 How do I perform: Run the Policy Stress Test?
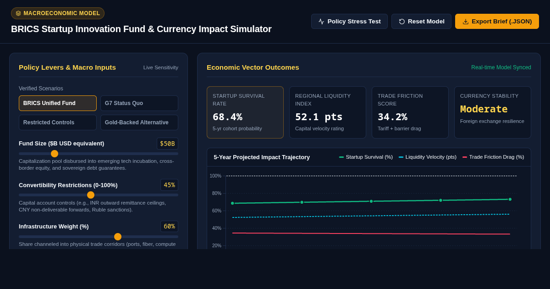click(349, 22)
